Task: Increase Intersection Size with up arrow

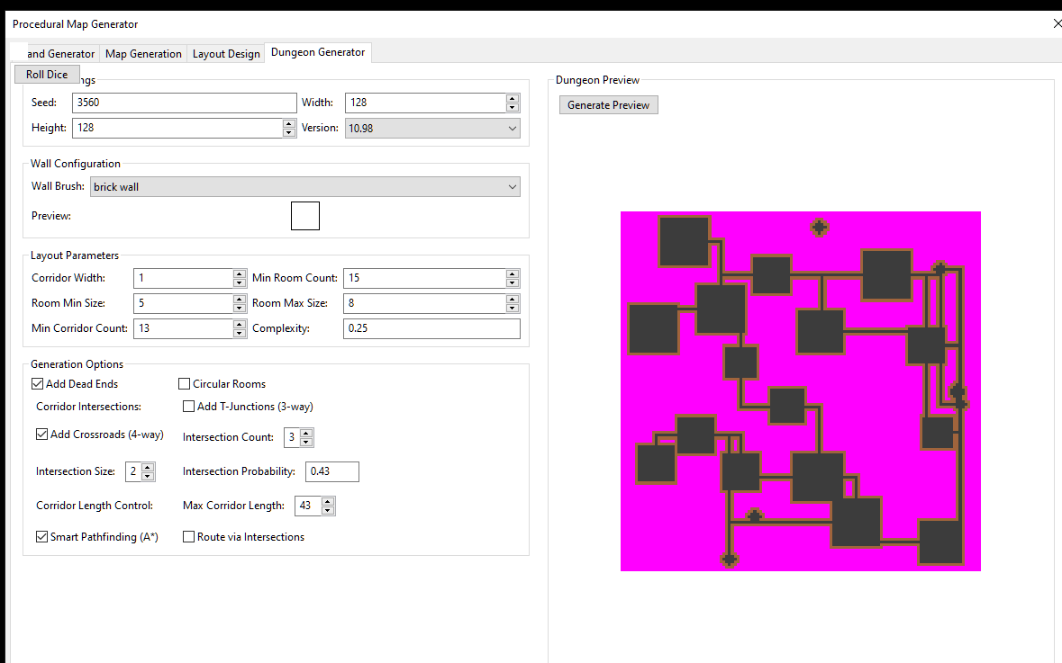Action: (149, 467)
